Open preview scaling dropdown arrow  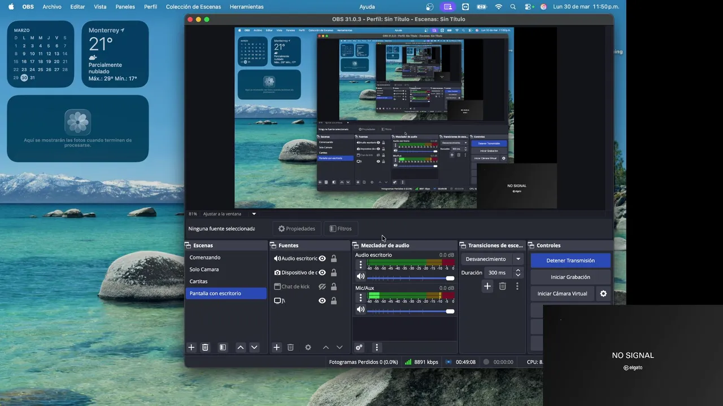coord(254,214)
